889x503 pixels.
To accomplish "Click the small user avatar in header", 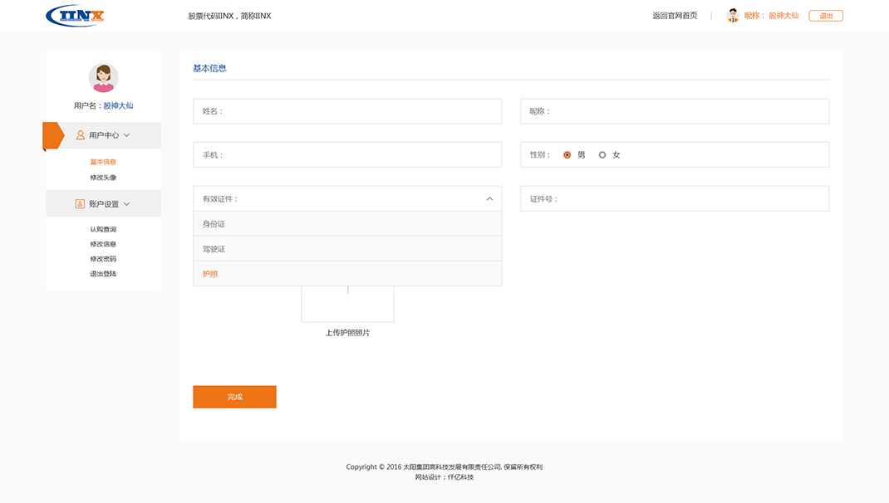I will (733, 15).
